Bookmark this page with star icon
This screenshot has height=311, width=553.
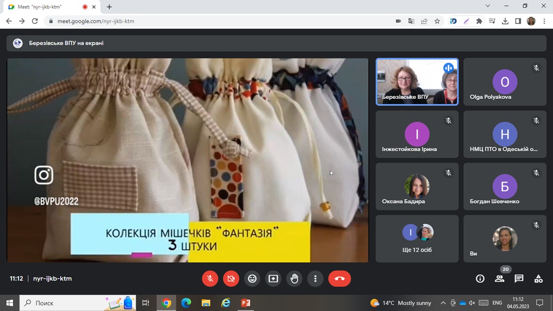437,21
